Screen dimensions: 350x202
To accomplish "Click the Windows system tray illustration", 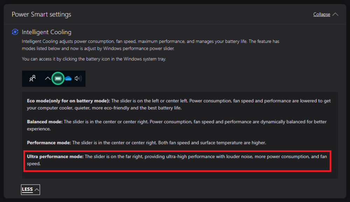I will point(54,79).
